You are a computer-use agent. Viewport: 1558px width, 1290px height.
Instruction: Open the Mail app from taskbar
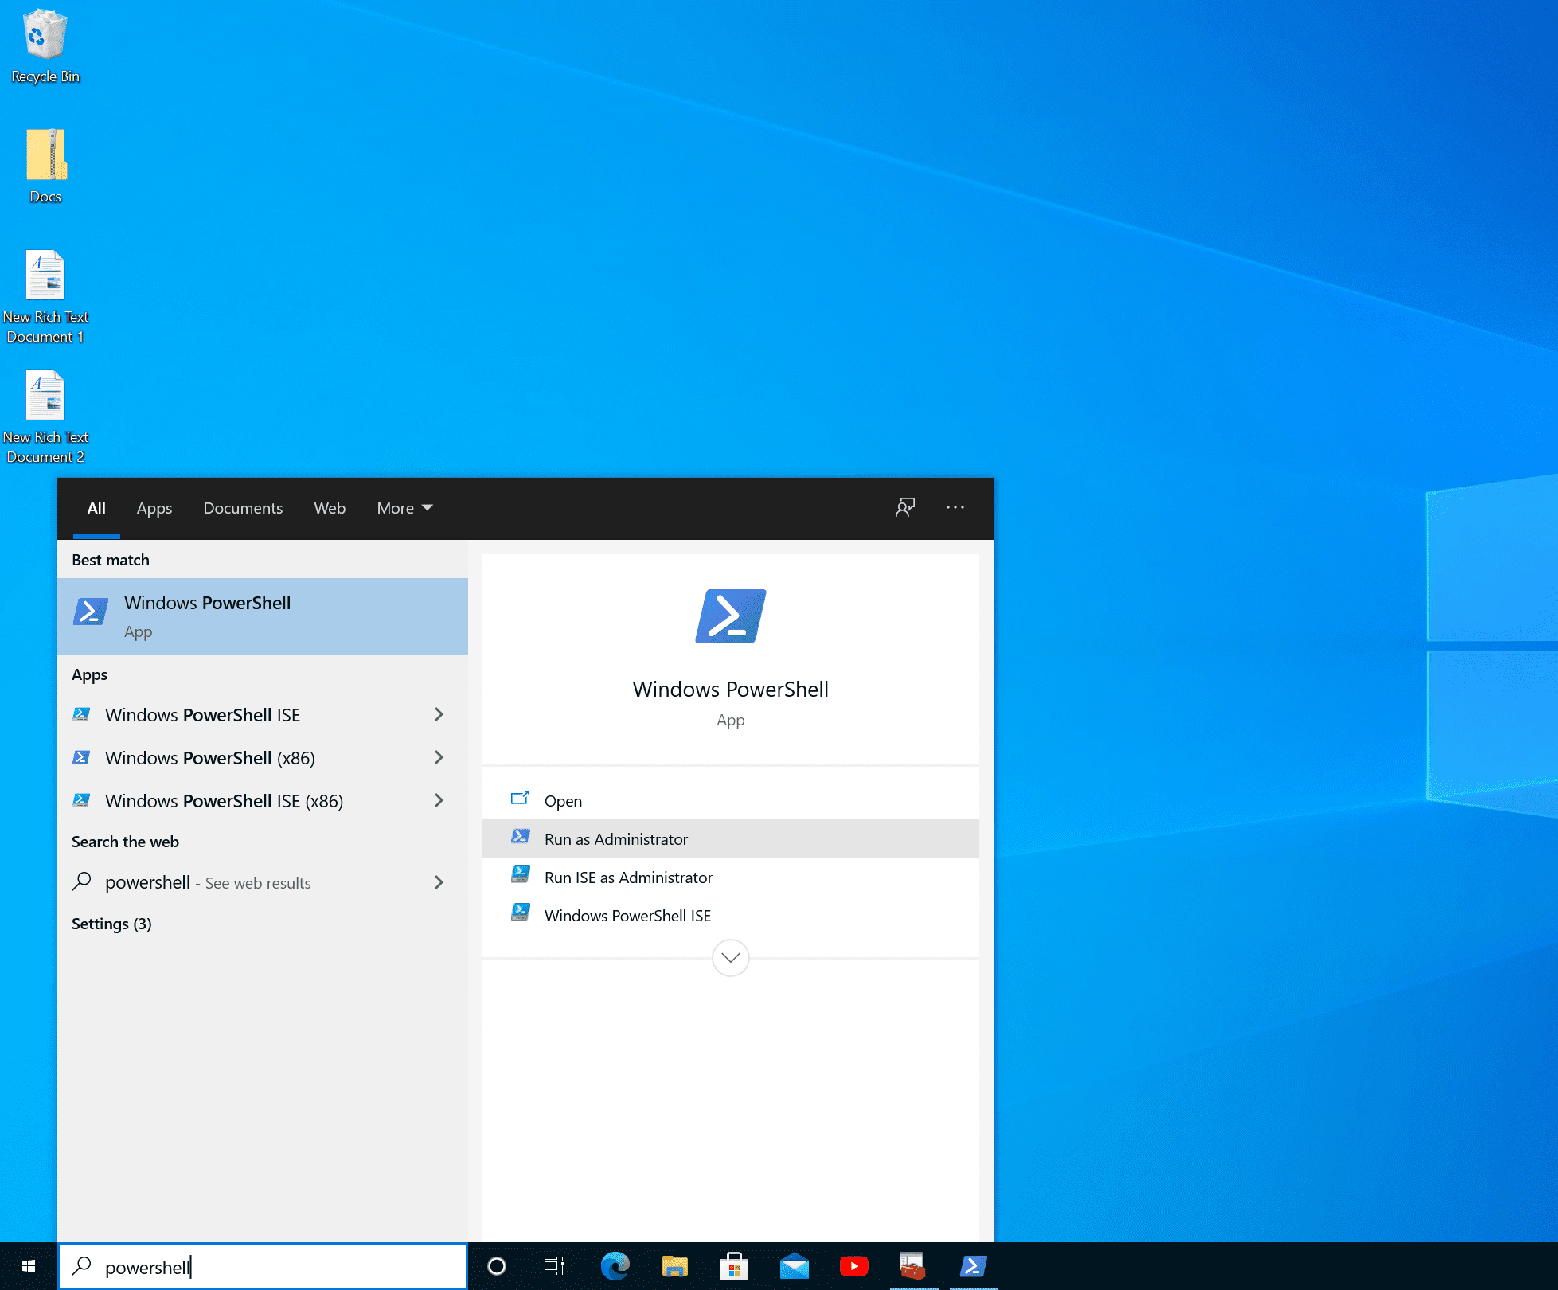coord(794,1266)
